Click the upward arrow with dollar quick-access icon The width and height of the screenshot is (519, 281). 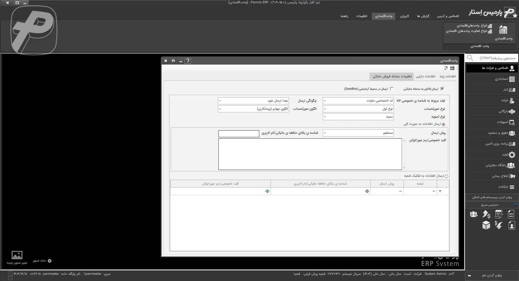click(x=486, y=214)
